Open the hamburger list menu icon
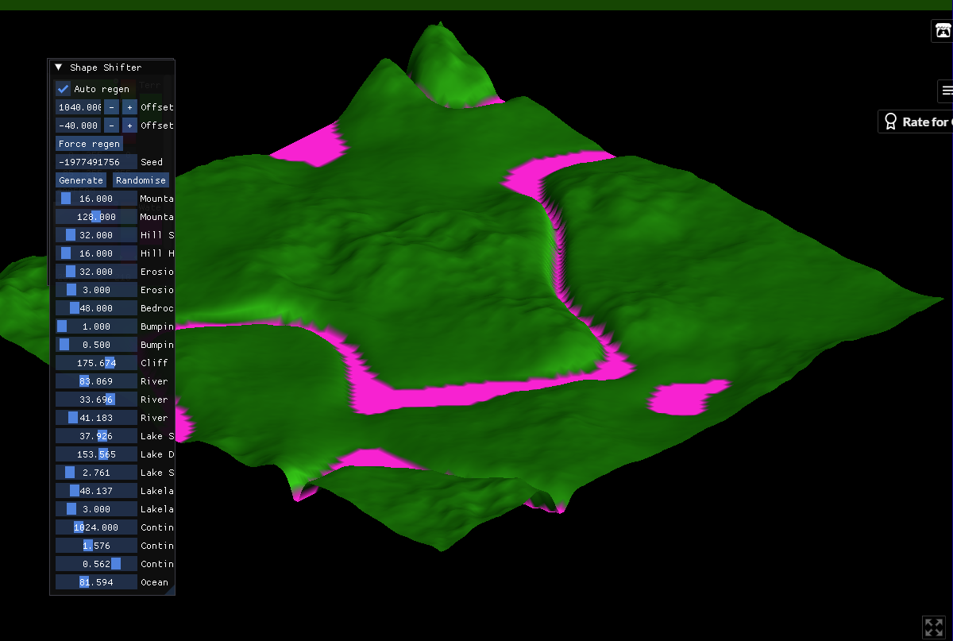The image size is (953, 641). coord(946,91)
